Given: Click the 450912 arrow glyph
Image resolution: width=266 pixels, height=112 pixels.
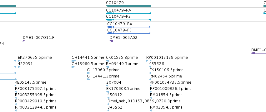Looking at the screenshot, I should 108,98.
